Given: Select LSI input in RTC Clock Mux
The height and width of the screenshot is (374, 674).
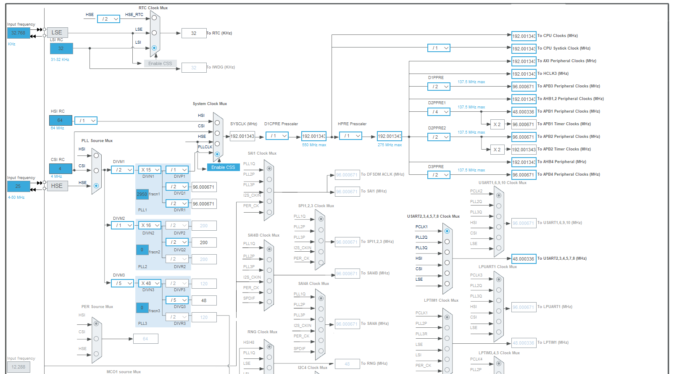Looking at the screenshot, I should 154,48.
